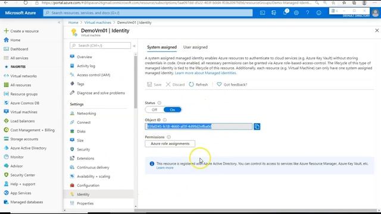Open Networking settings item

tap(83, 114)
